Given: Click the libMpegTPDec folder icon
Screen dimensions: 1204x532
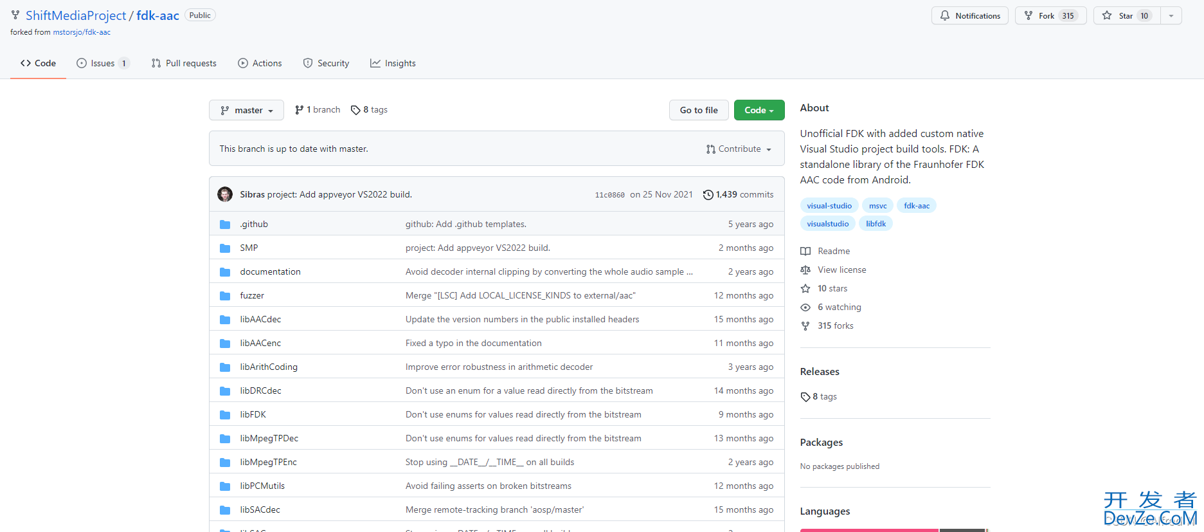Looking at the screenshot, I should pyautogui.click(x=225, y=439).
